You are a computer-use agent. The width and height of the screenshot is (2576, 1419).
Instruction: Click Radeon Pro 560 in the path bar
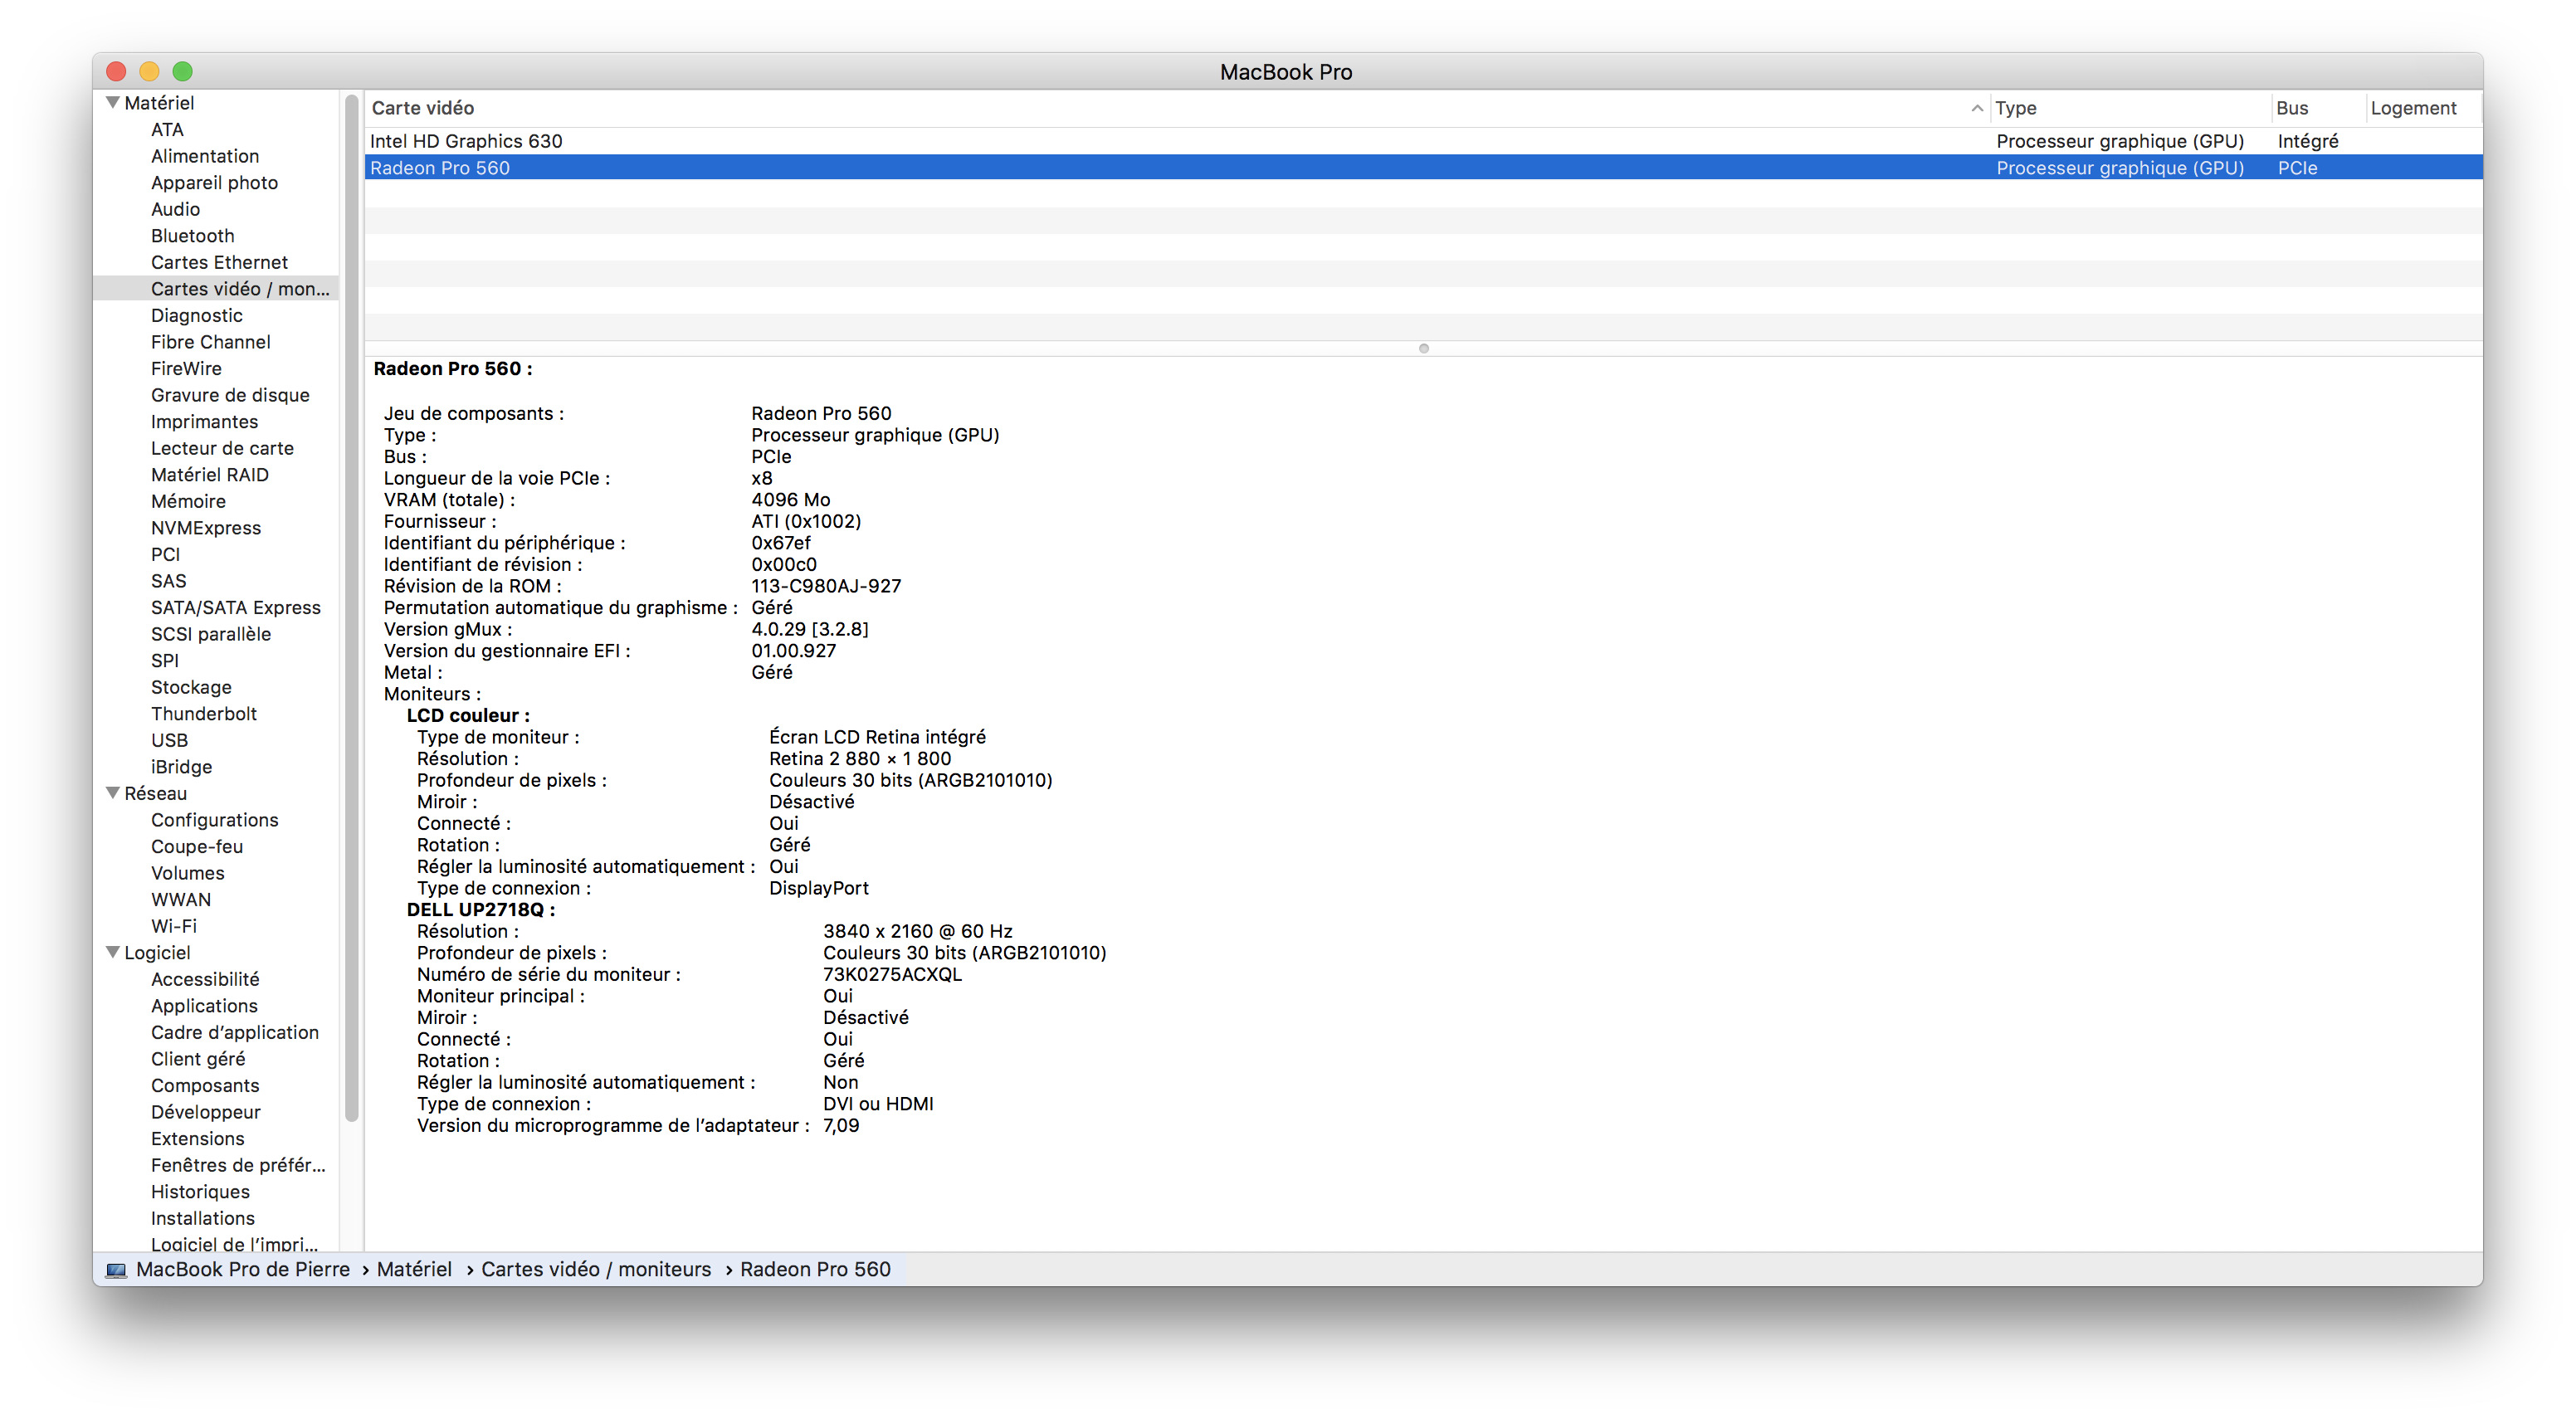tap(815, 1269)
